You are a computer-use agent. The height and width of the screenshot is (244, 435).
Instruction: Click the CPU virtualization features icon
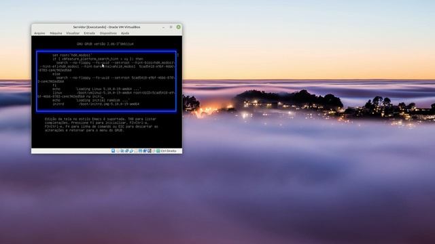pyautogui.click(x=150, y=150)
